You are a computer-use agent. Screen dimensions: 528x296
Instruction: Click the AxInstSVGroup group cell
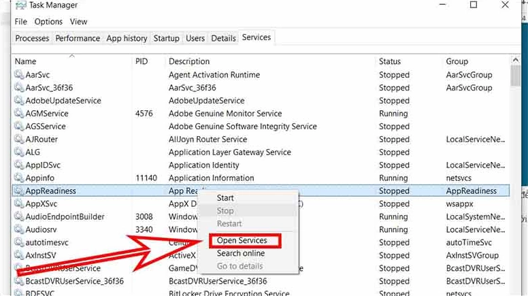coord(472,255)
